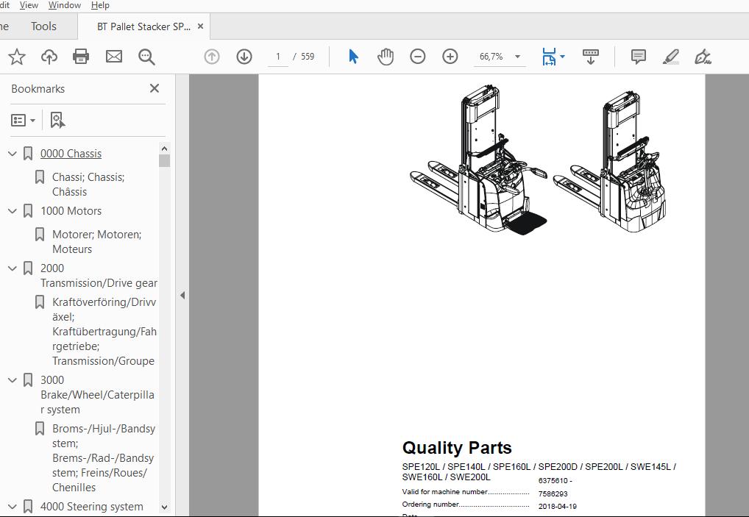Image resolution: width=749 pixels, height=517 pixels.
Task: Click the cloud upload icon
Action: (49, 57)
